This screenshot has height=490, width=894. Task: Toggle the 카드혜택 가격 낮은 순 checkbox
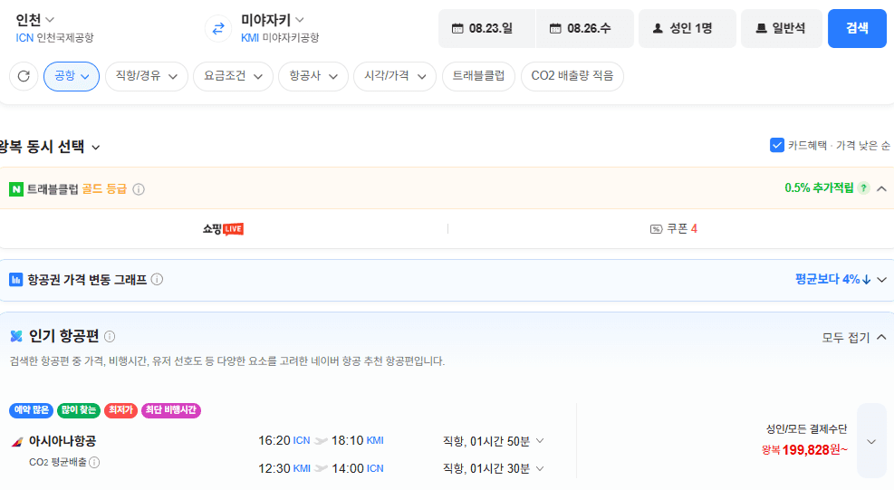click(x=776, y=146)
